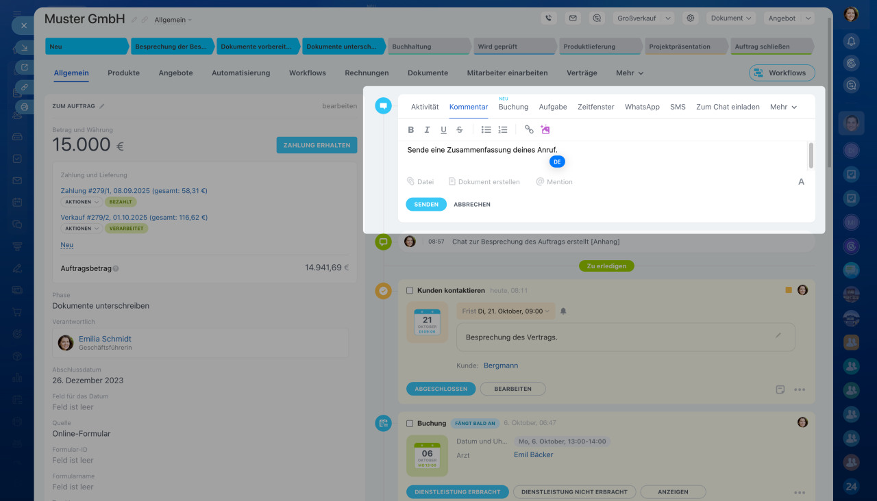The image size is (877, 501).
Task: Switch to the Aufgabe tab
Action: [x=552, y=107]
